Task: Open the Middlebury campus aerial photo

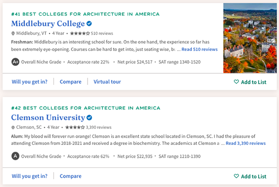Action: (250, 38)
